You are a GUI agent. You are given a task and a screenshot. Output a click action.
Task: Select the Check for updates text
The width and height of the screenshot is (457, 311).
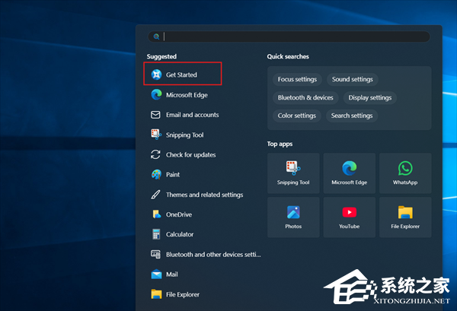point(191,155)
